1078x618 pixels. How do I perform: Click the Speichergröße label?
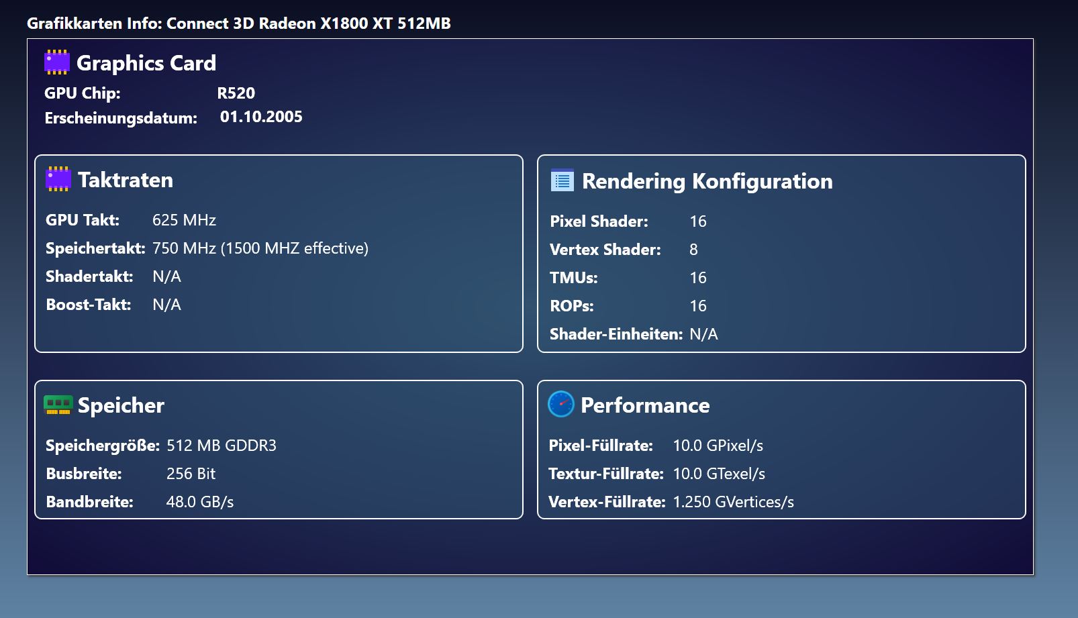[103, 446]
